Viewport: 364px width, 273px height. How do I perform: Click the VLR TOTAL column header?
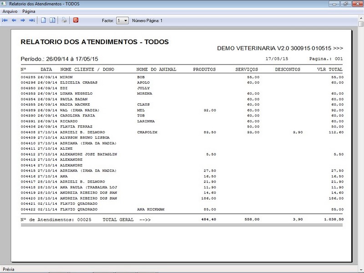330,70
